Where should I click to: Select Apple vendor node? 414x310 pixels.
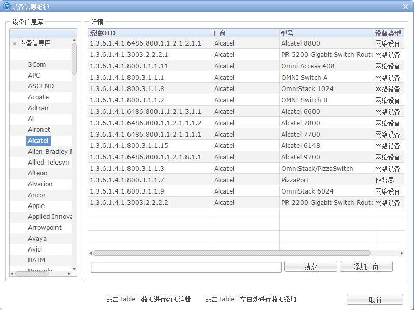coord(36,205)
